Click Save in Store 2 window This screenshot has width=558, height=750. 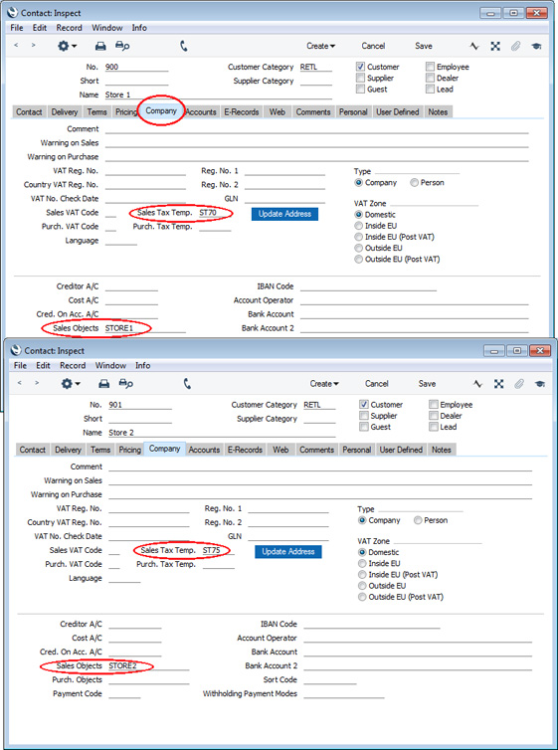pos(427,384)
